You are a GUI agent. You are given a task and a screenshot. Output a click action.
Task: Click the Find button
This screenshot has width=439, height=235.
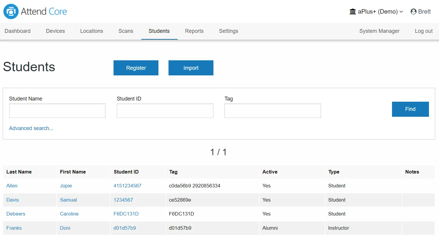[410, 109]
